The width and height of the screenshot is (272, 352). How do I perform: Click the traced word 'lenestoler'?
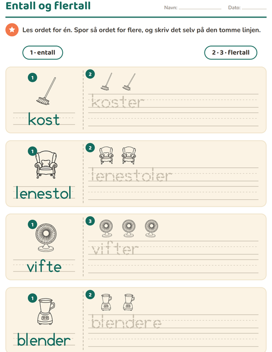[131, 175]
